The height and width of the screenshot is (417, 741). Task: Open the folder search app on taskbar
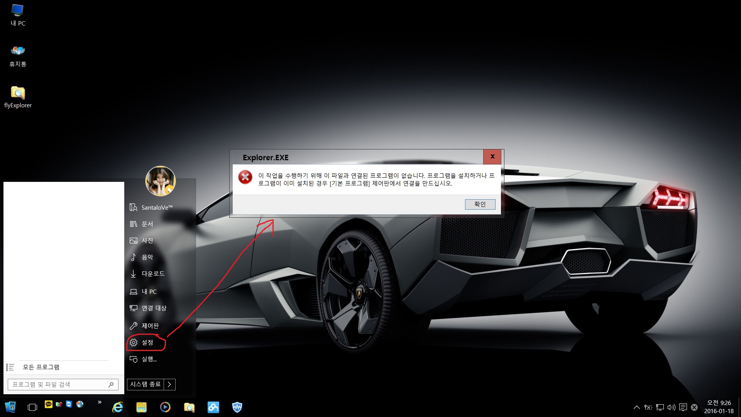point(189,407)
